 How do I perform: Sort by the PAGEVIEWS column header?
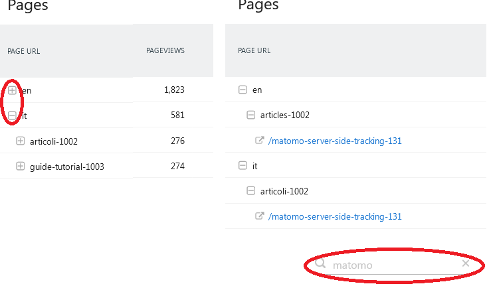point(165,50)
